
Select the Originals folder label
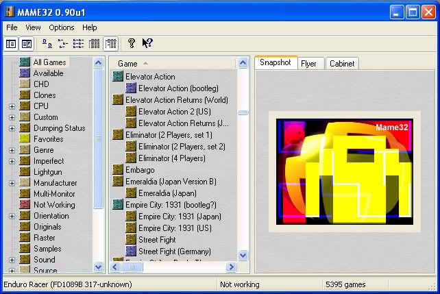tap(47, 227)
